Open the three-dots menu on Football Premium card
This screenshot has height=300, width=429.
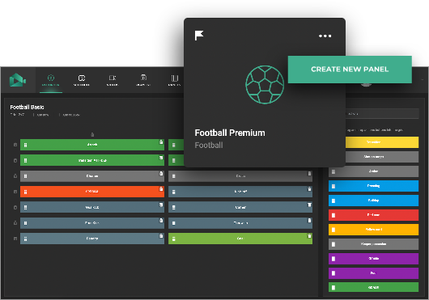pos(325,36)
